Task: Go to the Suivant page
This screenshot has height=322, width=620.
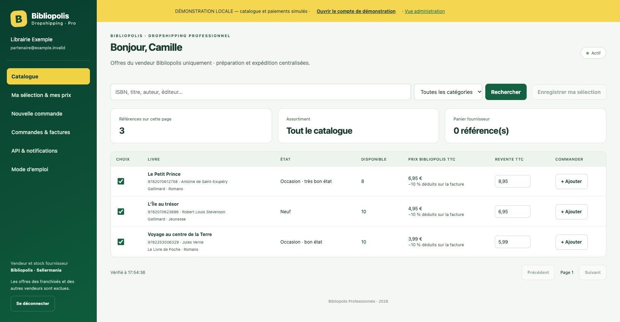Action: tap(593, 272)
